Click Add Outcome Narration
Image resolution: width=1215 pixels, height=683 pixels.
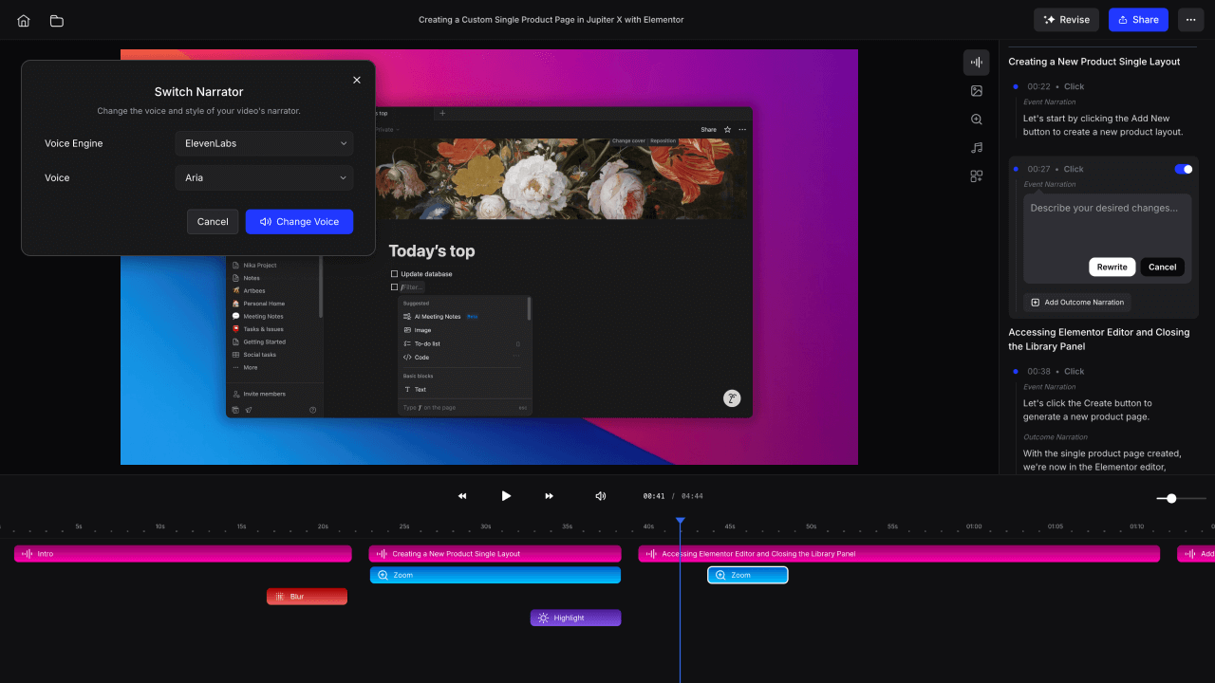click(x=1077, y=302)
